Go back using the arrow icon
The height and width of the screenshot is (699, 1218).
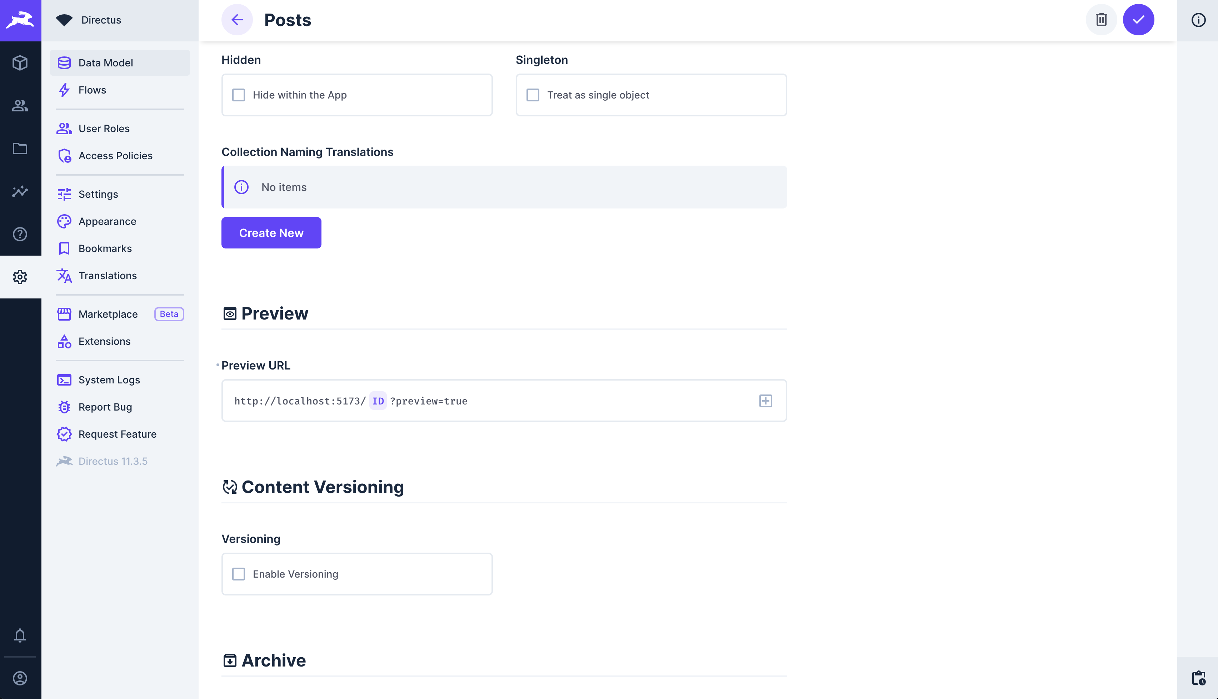click(237, 20)
